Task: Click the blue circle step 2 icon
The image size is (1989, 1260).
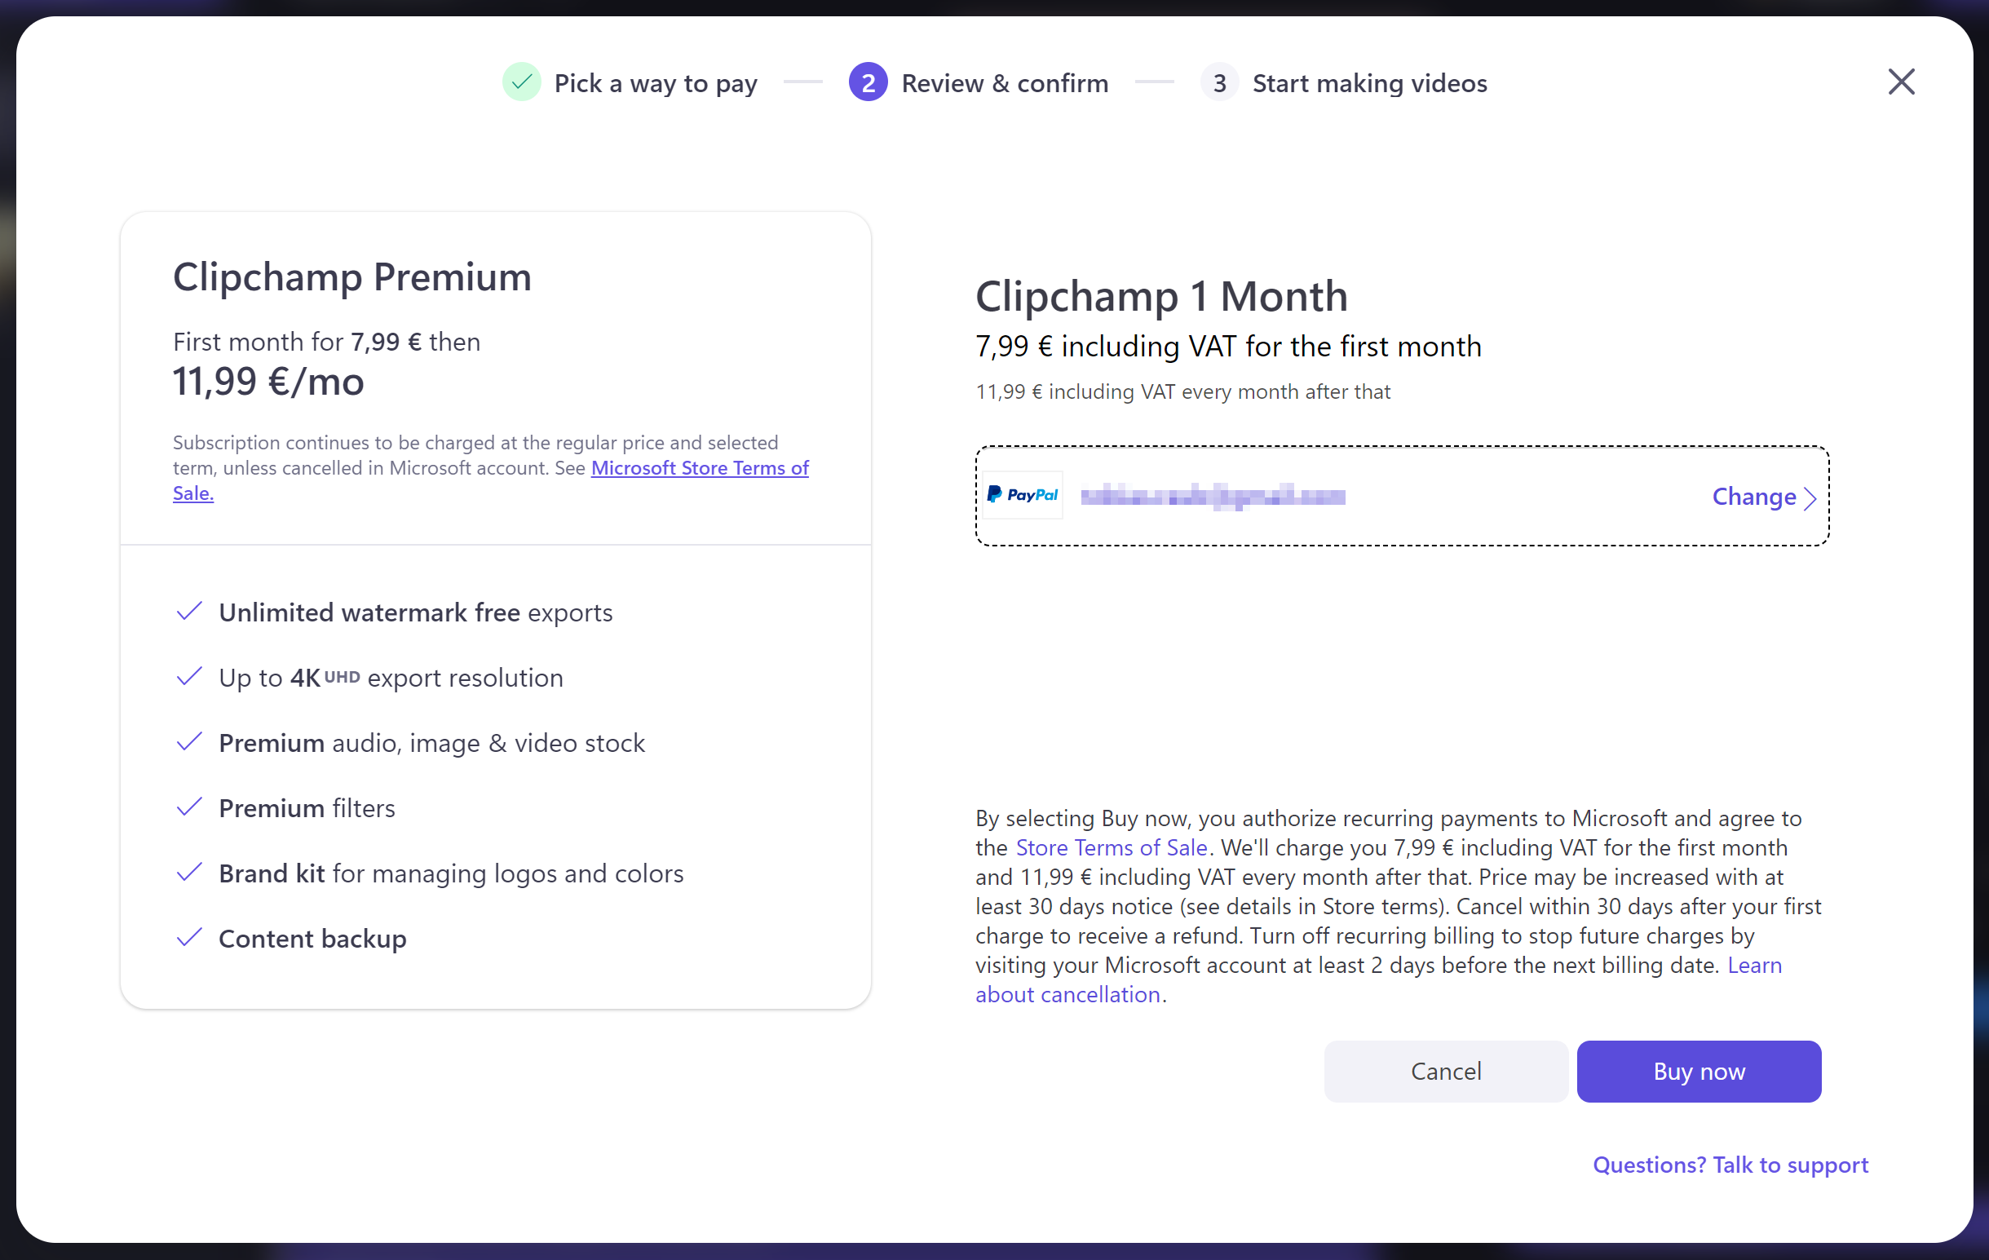Action: (x=864, y=82)
